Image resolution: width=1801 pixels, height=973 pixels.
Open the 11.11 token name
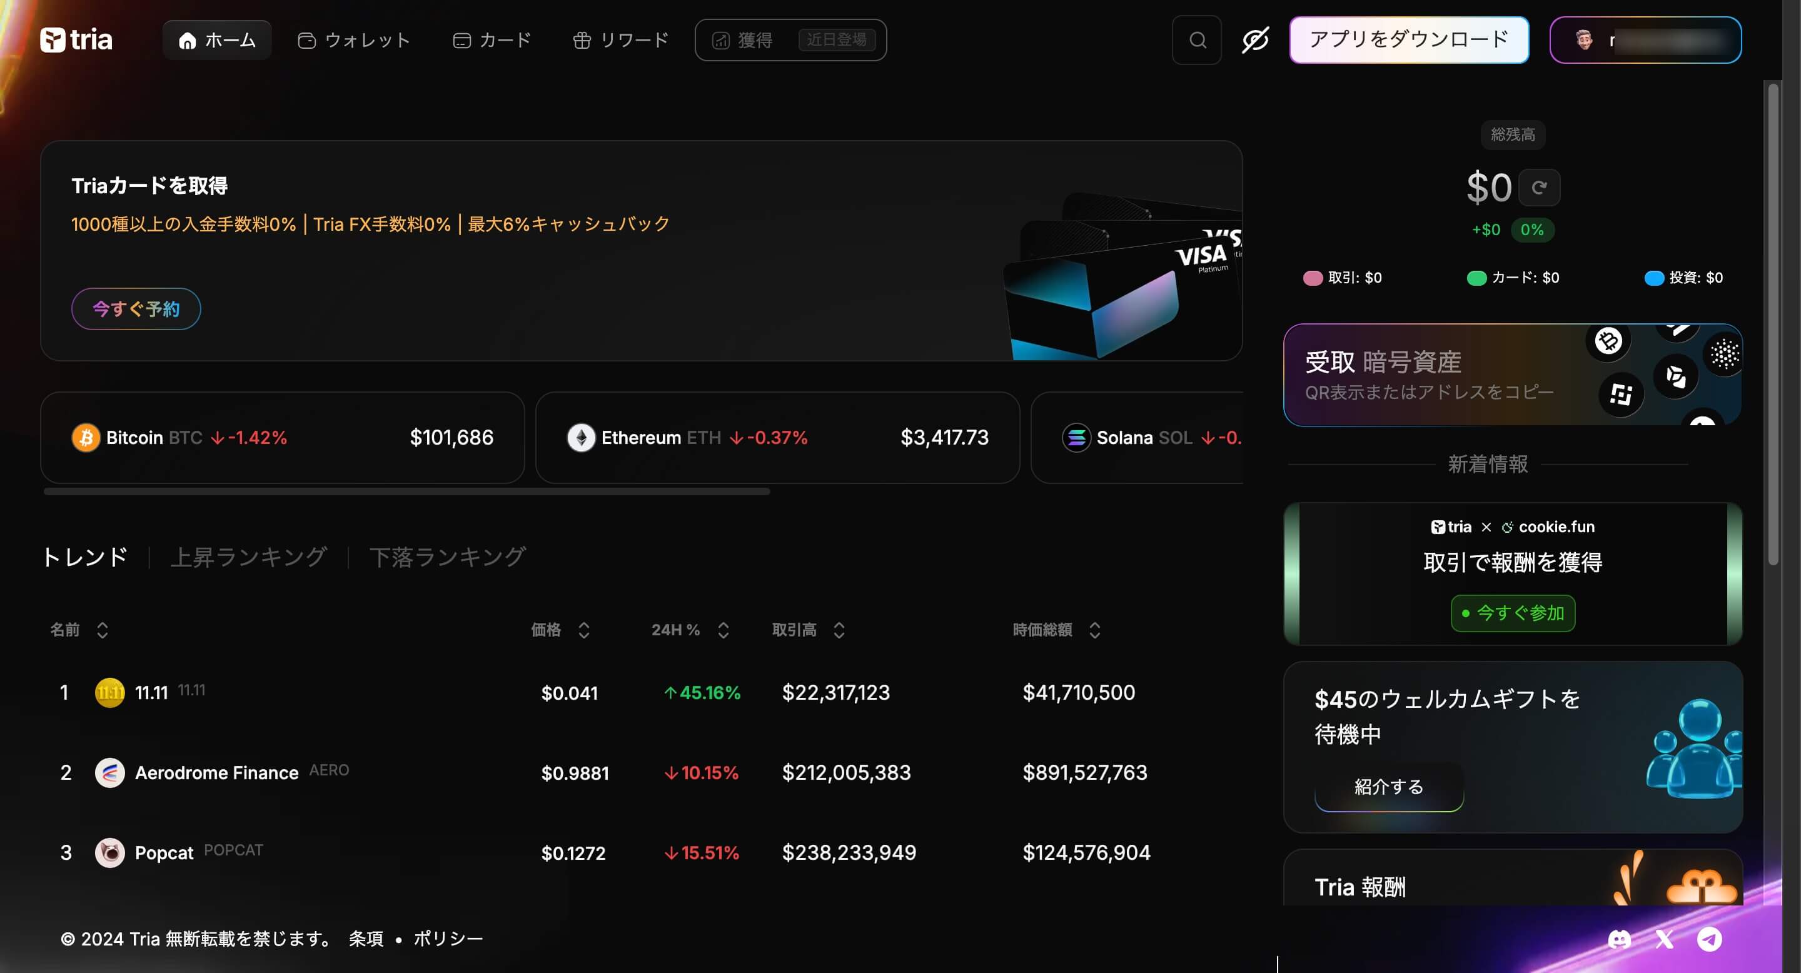151,693
